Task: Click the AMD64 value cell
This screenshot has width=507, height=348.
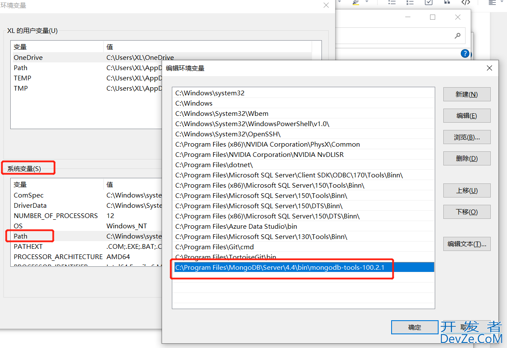Action: coord(118,257)
